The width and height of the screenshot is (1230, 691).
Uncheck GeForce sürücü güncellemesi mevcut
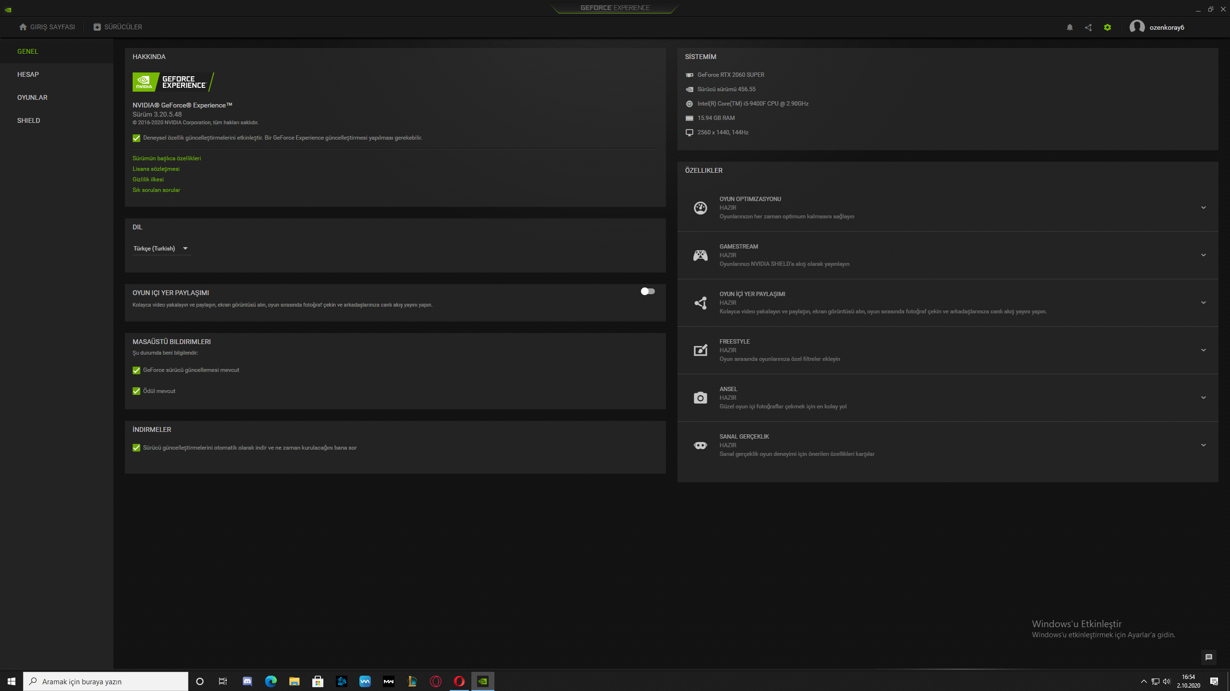(x=136, y=370)
